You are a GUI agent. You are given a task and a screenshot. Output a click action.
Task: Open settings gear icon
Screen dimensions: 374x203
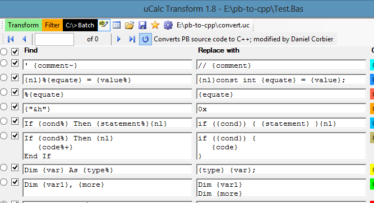click(x=168, y=25)
